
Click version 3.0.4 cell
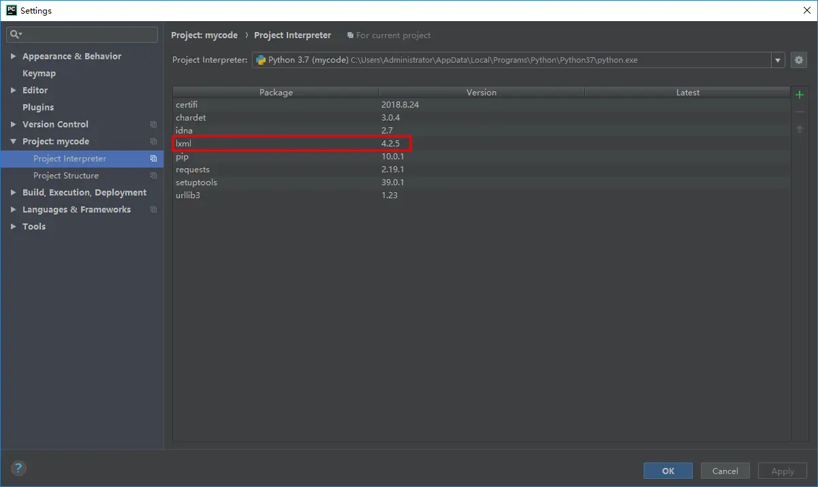[x=391, y=118]
